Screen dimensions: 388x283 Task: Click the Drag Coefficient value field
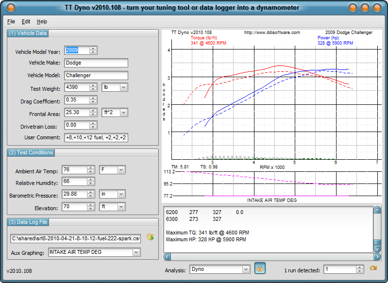coord(77,100)
